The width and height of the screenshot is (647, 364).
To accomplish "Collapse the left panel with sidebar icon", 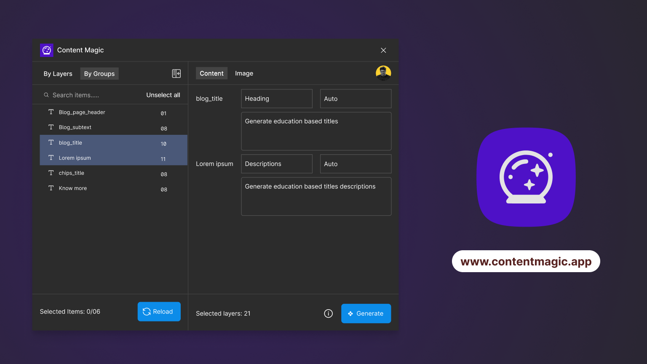I will 176,74.
